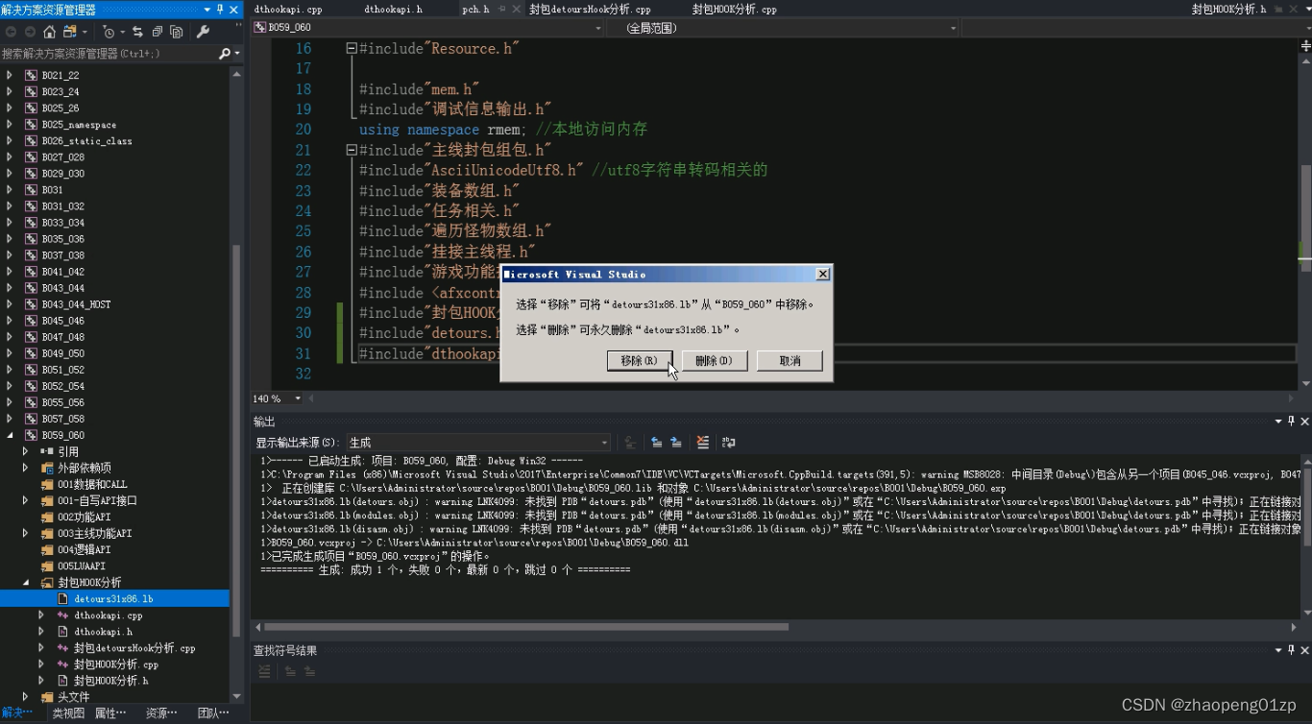This screenshot has width=1312, height=724.
Task: Click the Solution Explorer search field
Action: pyautogui.click(x=109, y=54)
